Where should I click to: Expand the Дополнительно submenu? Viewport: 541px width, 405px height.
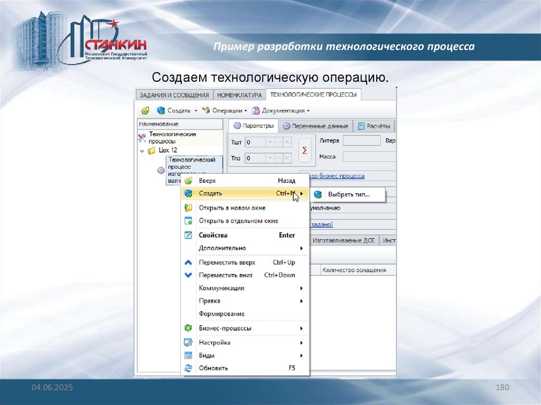(245, 248)
